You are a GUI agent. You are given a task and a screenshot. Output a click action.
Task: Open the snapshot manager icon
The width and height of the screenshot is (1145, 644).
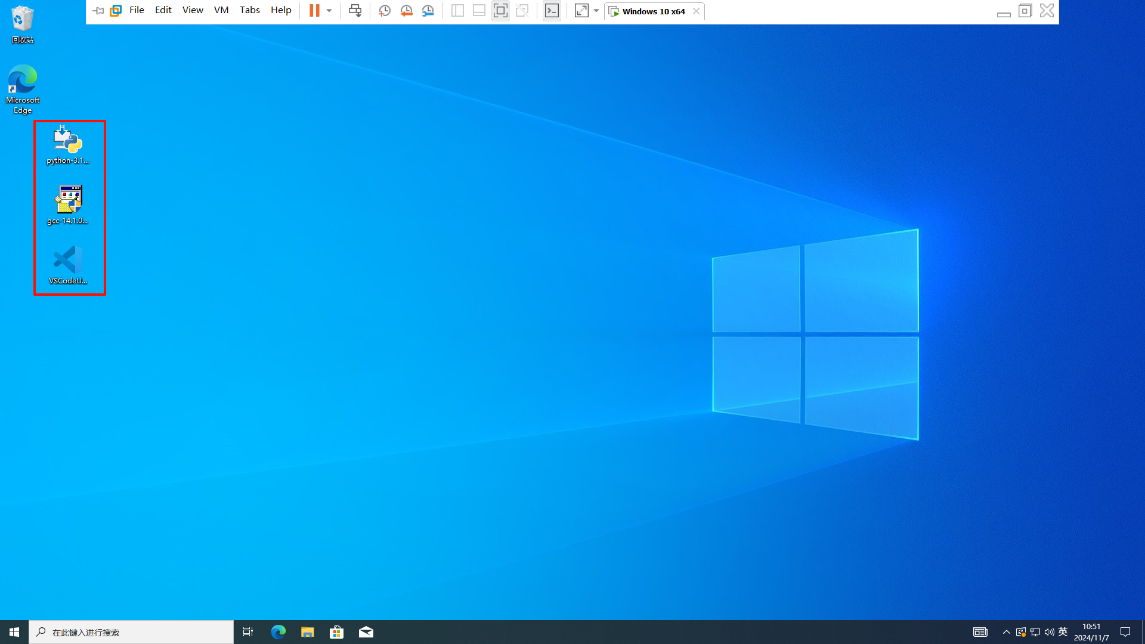tap(428, 11)
